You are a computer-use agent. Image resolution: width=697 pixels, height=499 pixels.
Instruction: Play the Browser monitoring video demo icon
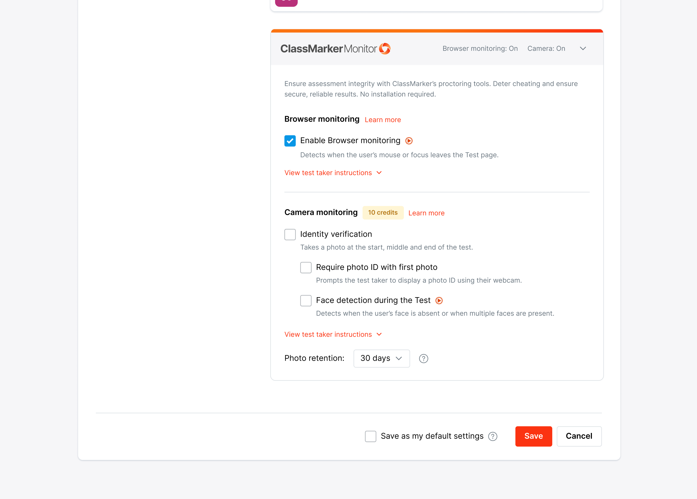coord(409,141)
